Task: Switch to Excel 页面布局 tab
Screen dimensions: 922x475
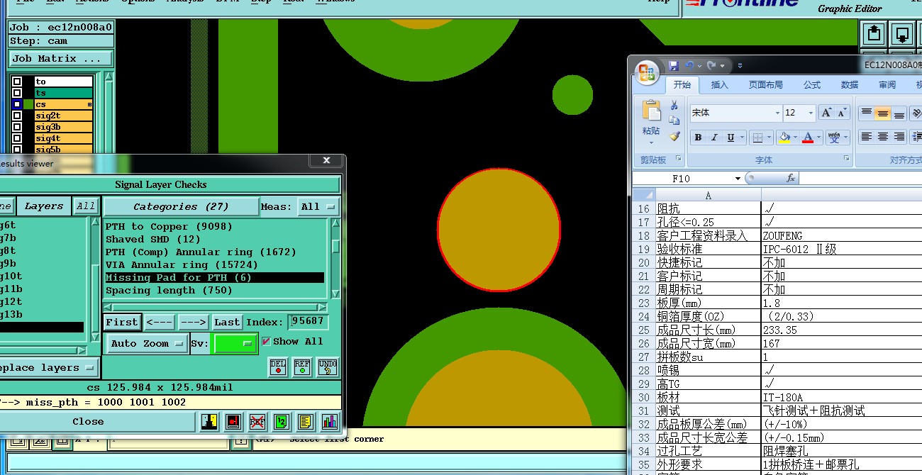Action: point(766,85)
